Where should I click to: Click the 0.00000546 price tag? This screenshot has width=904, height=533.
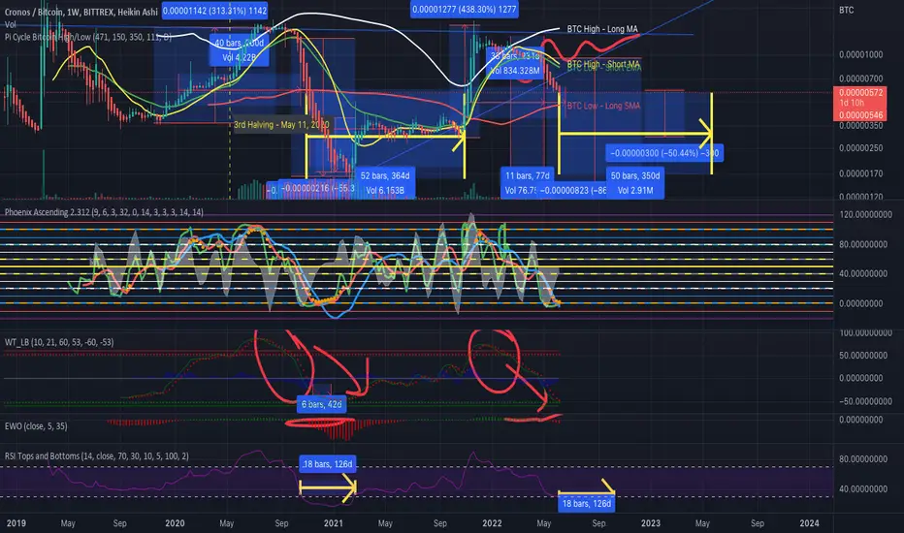coord(860,115)
